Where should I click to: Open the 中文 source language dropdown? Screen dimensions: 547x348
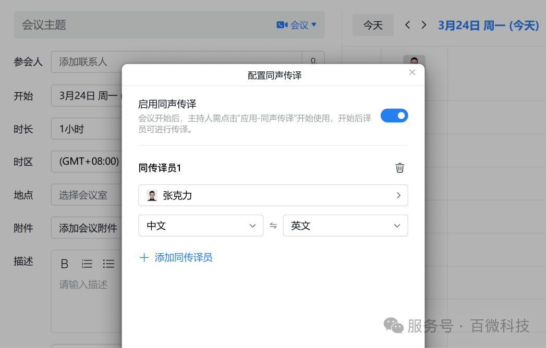click(x=201, y=225)
